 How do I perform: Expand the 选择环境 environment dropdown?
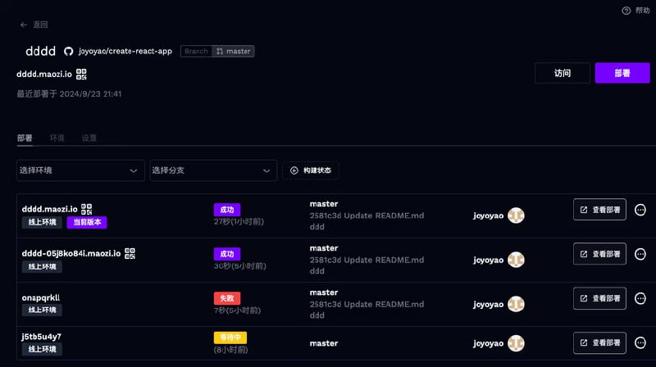point(80,170)
